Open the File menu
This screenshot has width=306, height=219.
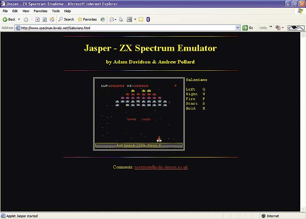click(x=5, y=11)
